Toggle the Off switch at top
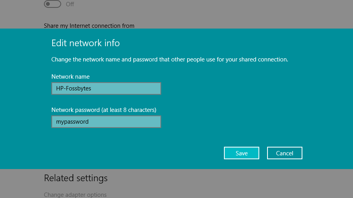Image resolution: width=353 pixels, height=198 pixels. 53,4
